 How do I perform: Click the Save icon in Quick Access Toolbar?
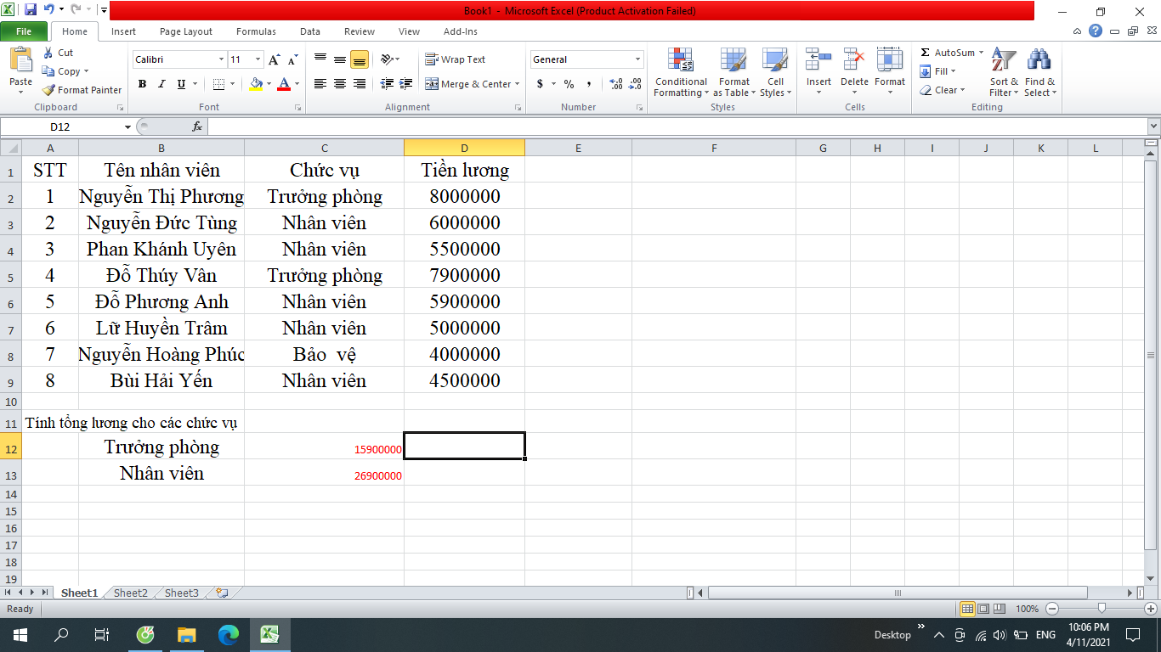31,11
